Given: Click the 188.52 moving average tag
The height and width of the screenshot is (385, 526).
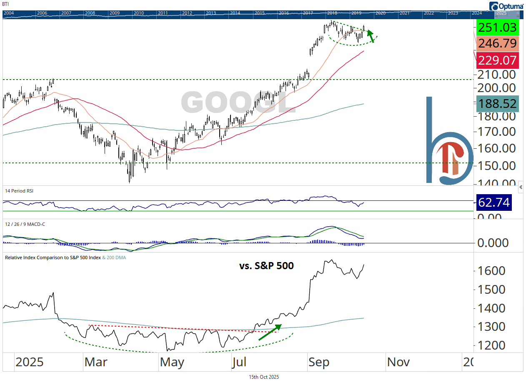Looking at the screenshot, I should 498,104.
